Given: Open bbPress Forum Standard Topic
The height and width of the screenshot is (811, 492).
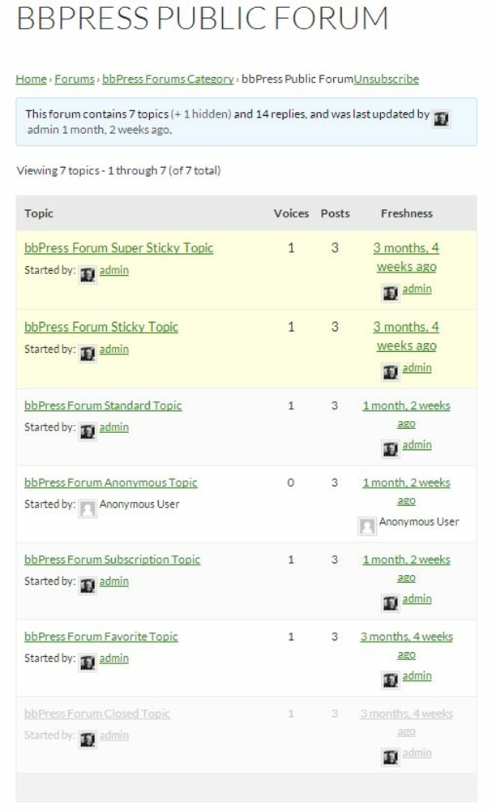Looking at the screenshot, I should [x=103, y=406].
